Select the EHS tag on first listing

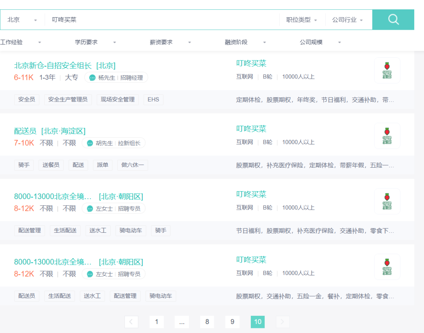tap(153, 100)
